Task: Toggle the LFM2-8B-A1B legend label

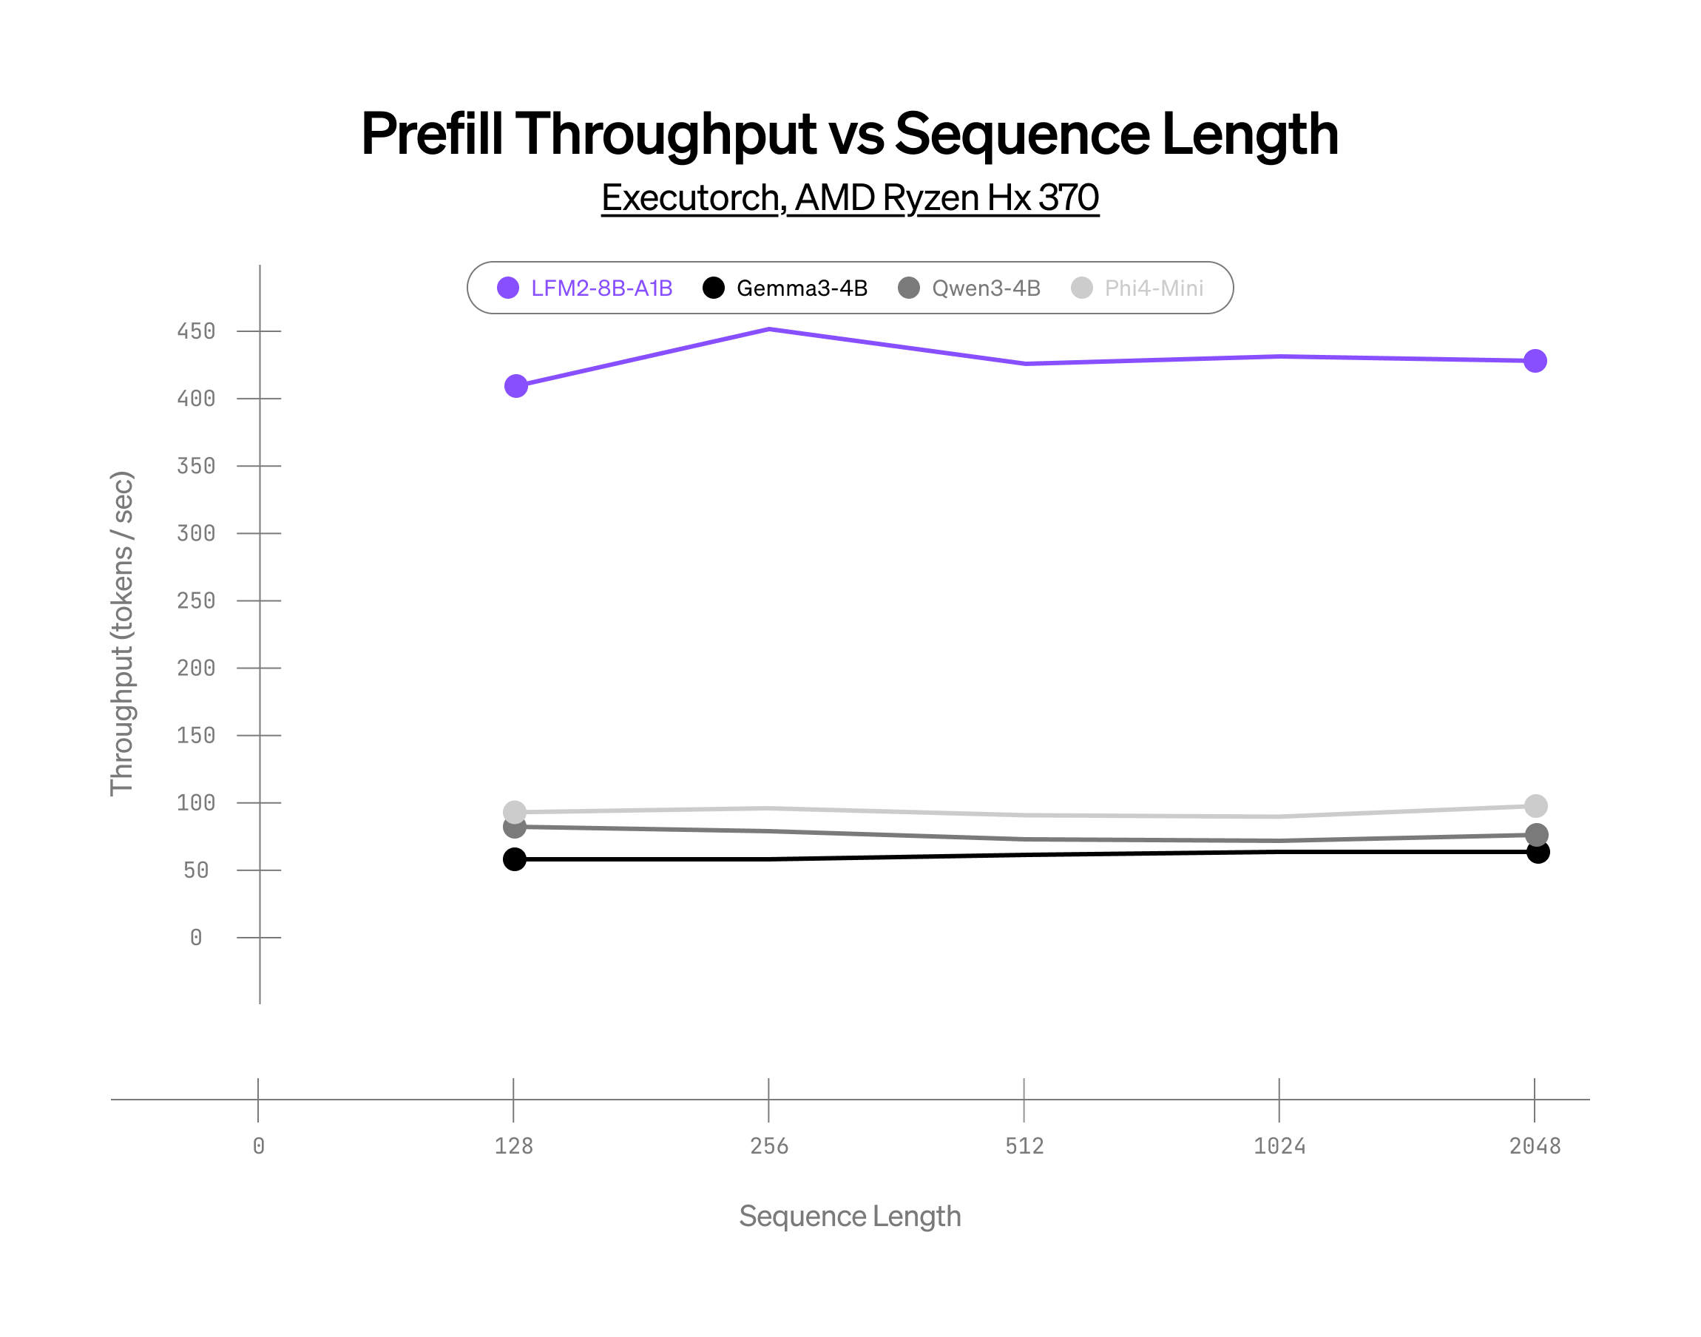Action: [601, 288]
